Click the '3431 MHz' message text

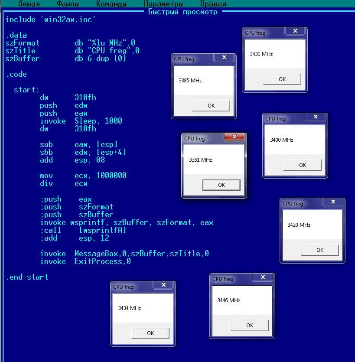coord(261,54)
